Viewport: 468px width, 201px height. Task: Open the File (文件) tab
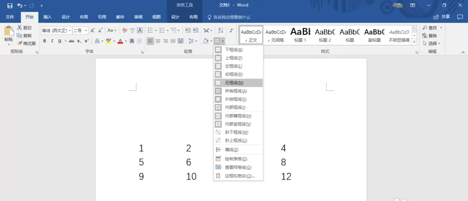[10, 17]
